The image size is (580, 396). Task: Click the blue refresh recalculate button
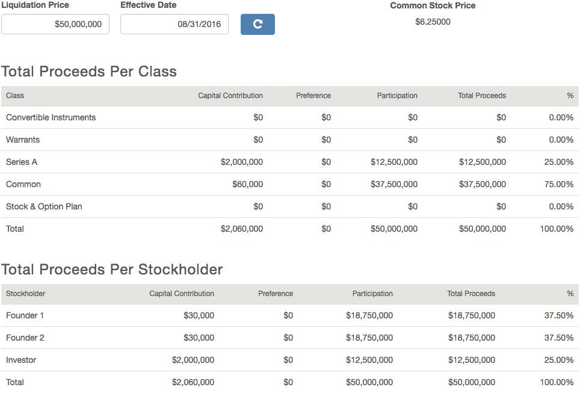(x=258, y=24)
